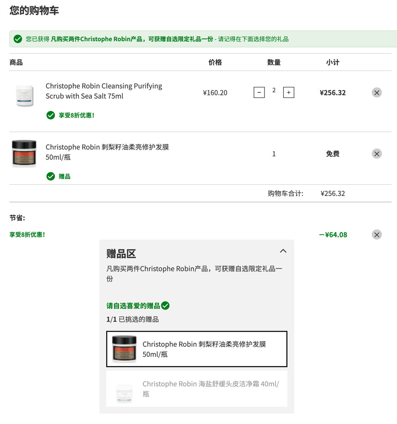This screenshot has width=397, height=424.
Task: Click the selected 刺梨籽油 gift thumbnail in gift panel
Action: tap(124, 349)
